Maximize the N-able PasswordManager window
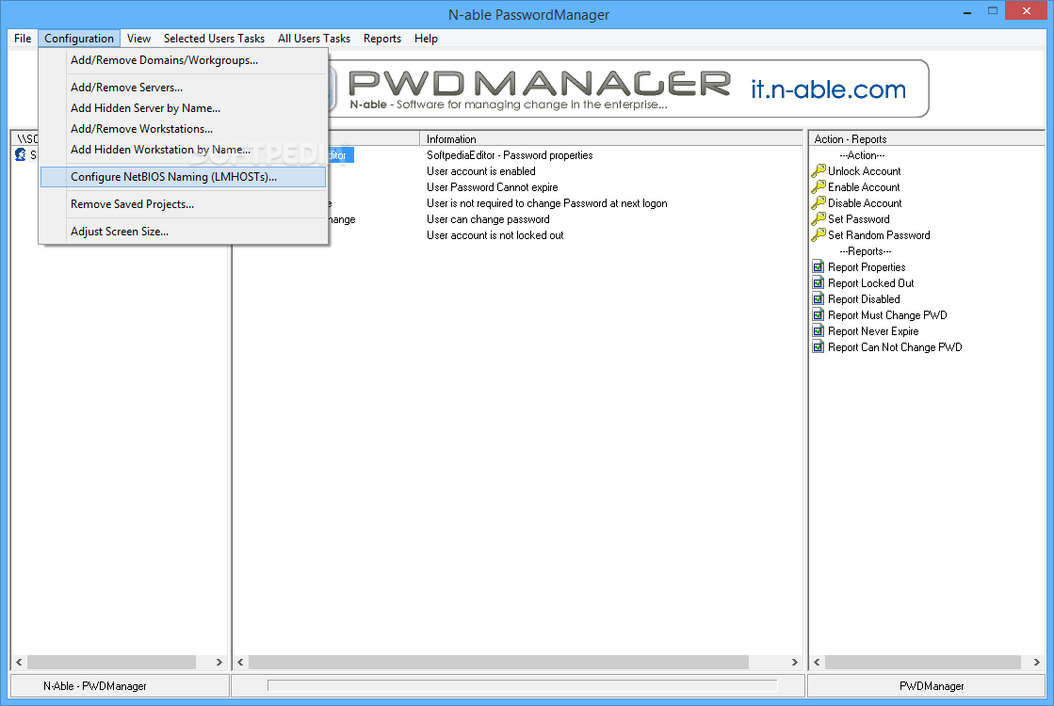The width and height of the screenshot is (1054, 706). (992, 11)
